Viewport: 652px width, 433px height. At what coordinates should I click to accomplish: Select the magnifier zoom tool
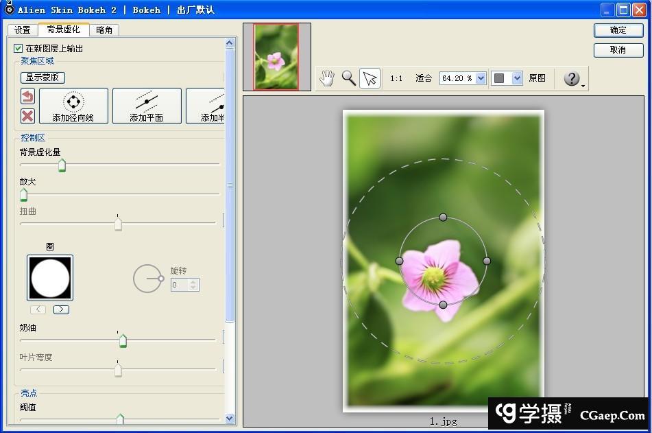coord(348,78)
